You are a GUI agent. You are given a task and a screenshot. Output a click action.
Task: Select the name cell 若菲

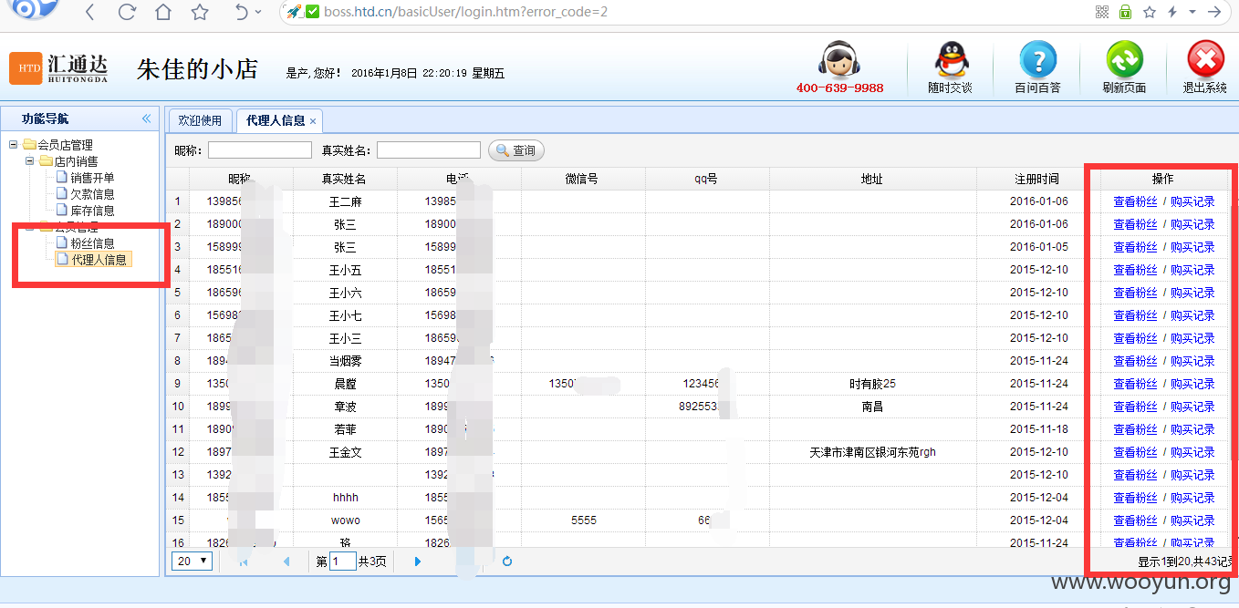point(345,429)
